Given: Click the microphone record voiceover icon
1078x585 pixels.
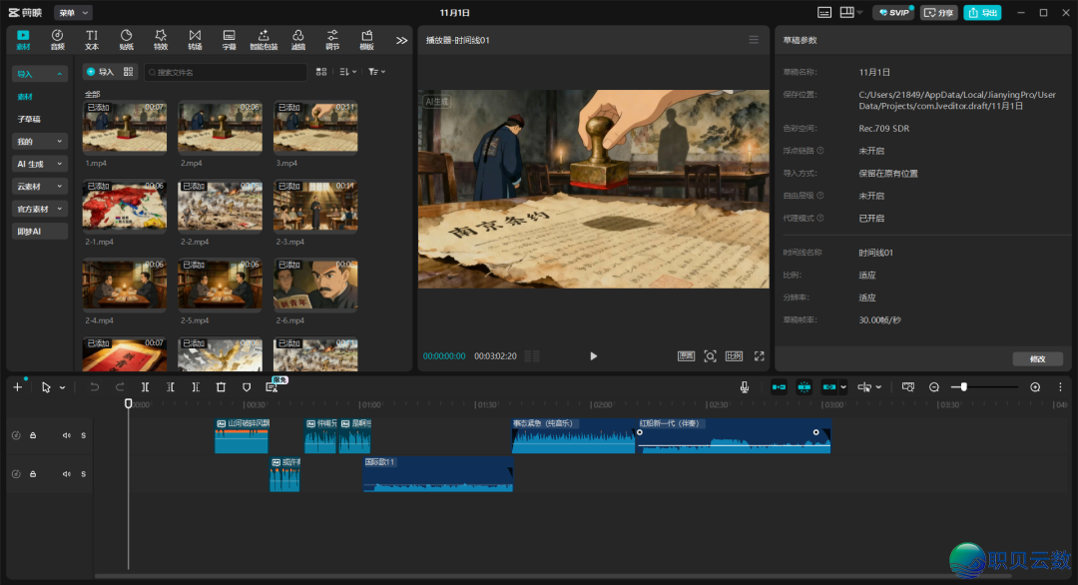Looking at the screenshot, I should [x=745, y=387].
